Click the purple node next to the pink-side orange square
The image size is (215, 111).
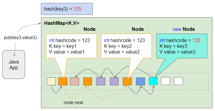100,81
